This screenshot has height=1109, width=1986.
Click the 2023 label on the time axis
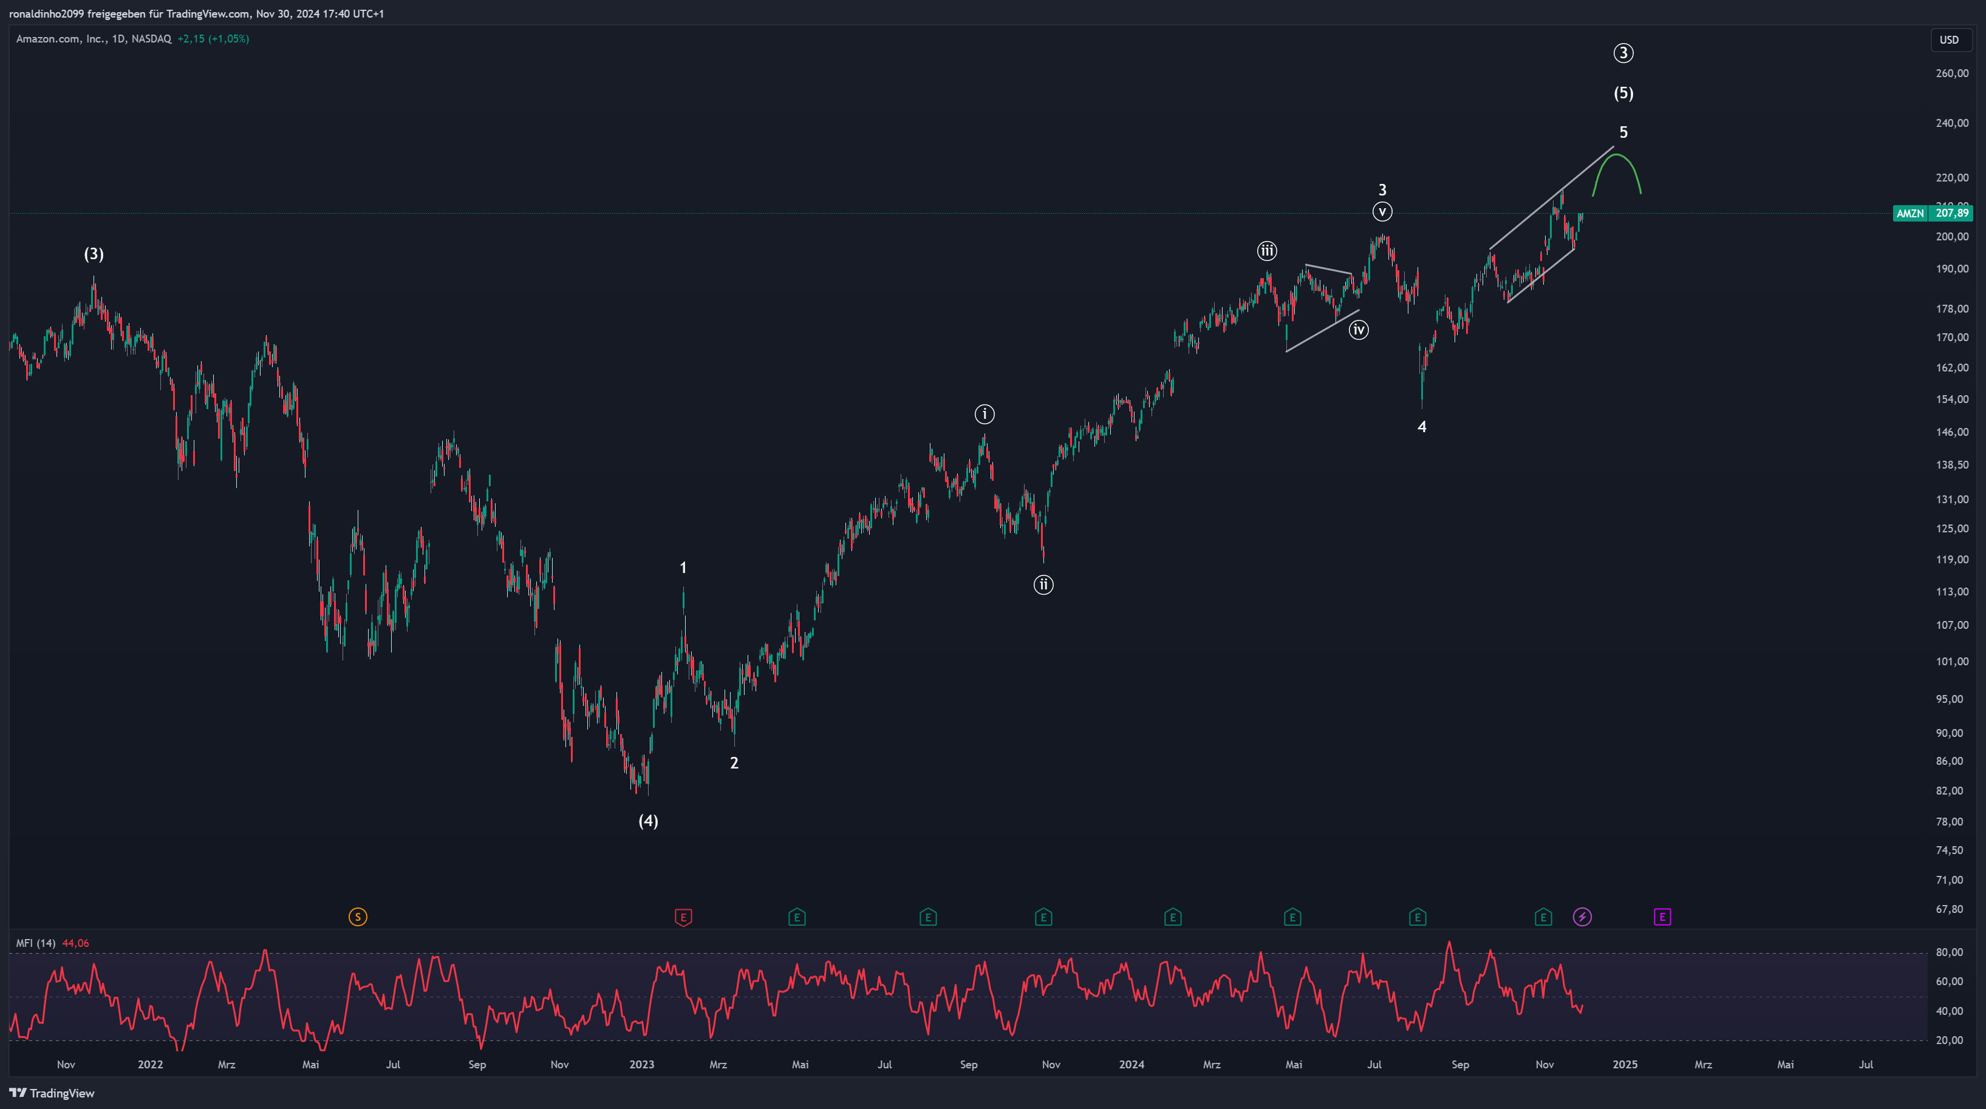[641, 1064]
